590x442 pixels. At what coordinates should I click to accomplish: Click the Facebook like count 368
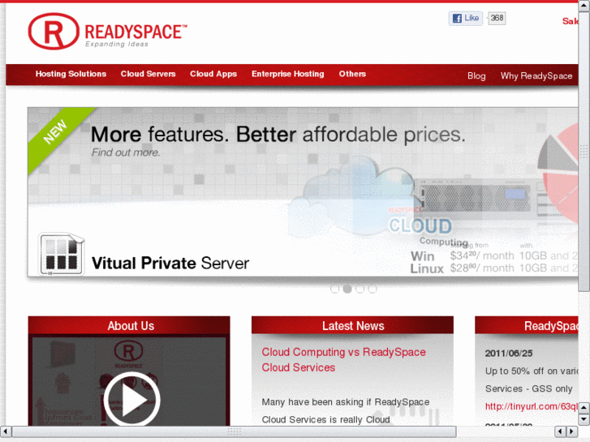click(x=497, y=18)
